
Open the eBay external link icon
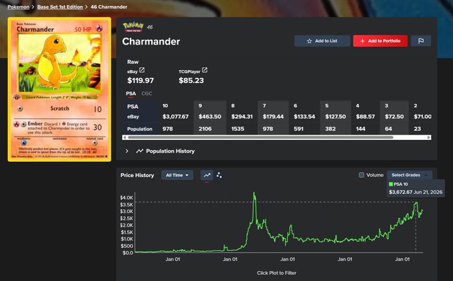click(x=142, y=70)
